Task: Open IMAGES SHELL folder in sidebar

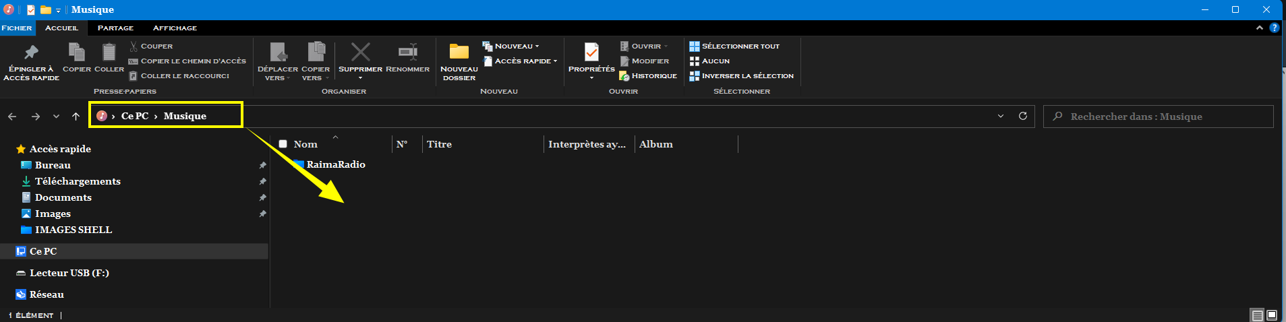Action: (x=74, y=230)
